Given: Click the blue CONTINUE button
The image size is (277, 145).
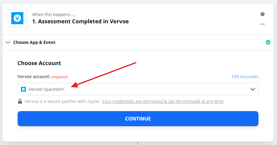Looking at the screenshot, I should click(138, 119).
